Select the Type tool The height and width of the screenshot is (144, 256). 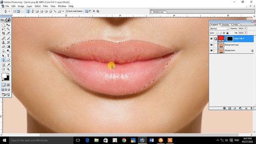pyautogui.click(x=8, y=56)
